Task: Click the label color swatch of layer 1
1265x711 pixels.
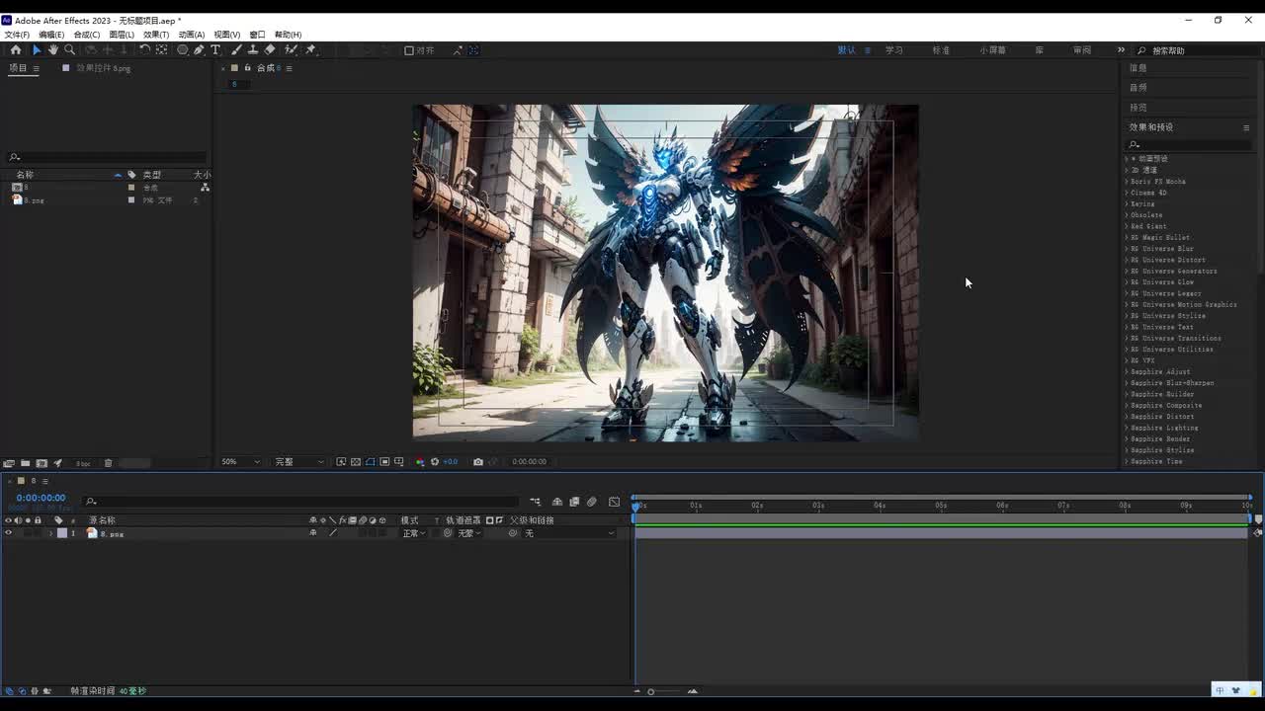Action: (x=62, y=533)
